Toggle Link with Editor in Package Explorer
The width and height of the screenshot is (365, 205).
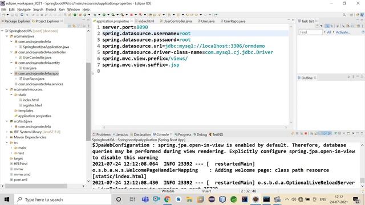[75, 26]
